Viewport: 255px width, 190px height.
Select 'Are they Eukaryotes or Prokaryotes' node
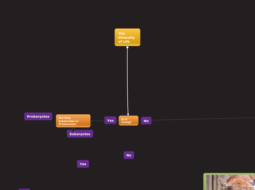73,121
